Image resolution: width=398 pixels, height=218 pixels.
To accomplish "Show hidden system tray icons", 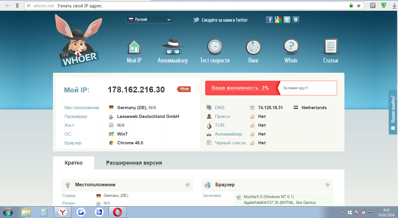I will coord(342,212).
